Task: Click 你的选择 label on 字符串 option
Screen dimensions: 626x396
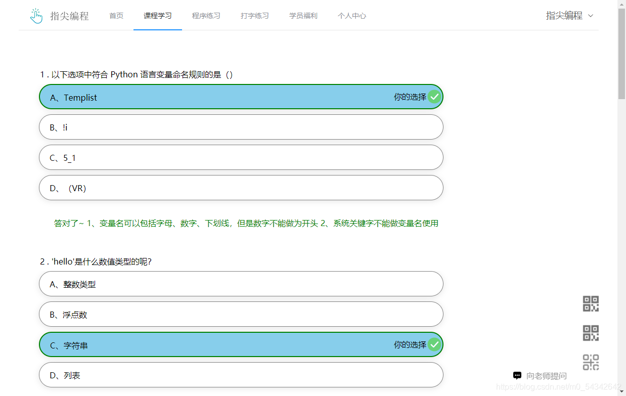Action: point(410,344)
